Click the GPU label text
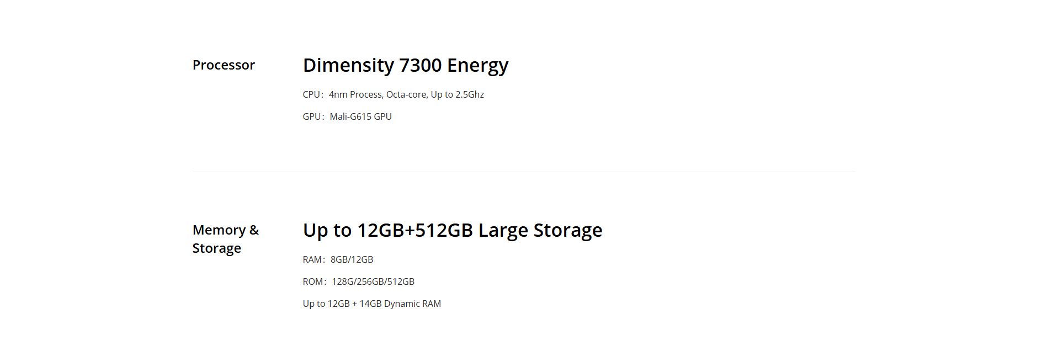Viewport: 1047px width, 351px height. click(312, 116)
